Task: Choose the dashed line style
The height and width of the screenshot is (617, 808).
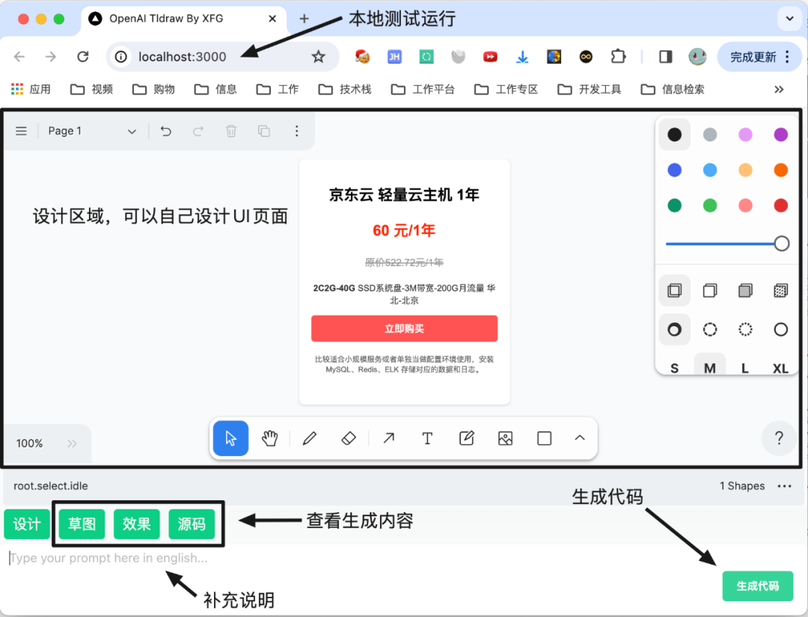Action: pyautogui.click(x=710, y=329)
